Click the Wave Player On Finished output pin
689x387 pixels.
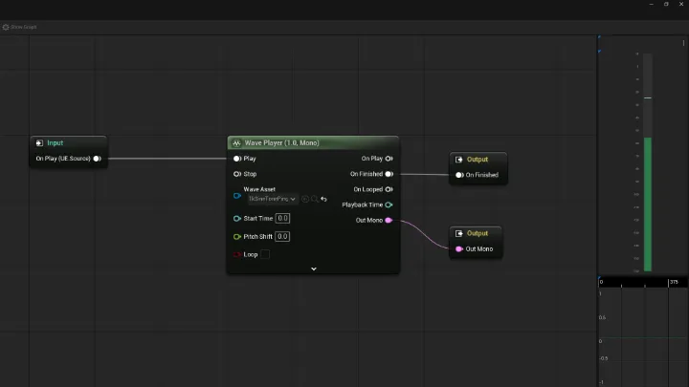(389, 174)
